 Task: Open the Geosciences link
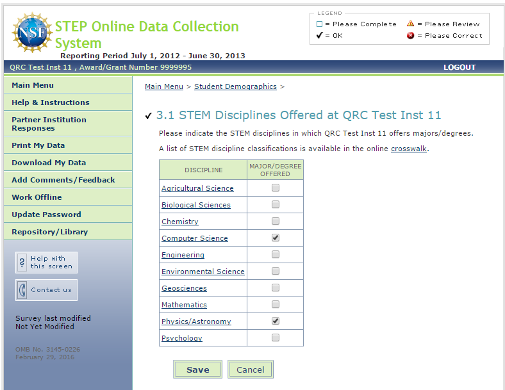tap(184, 288)
